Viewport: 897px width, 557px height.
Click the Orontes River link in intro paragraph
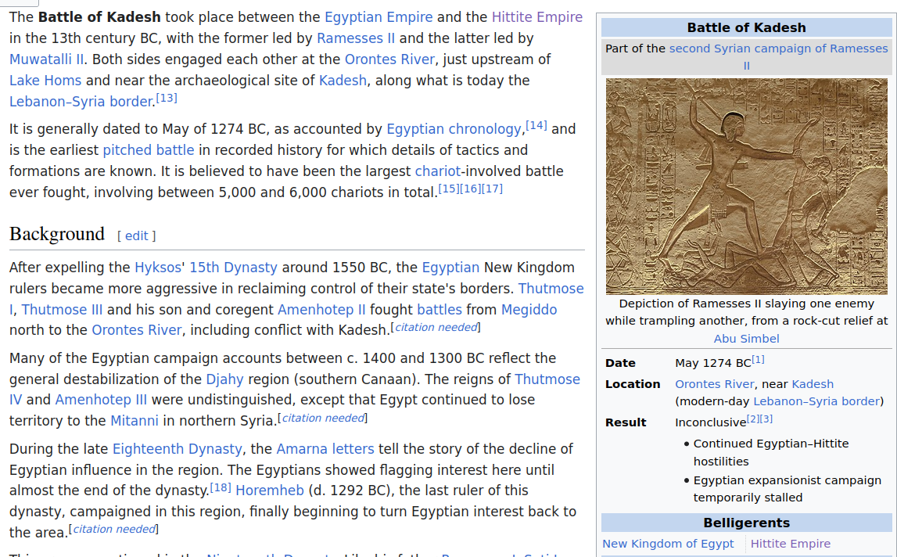389,59
